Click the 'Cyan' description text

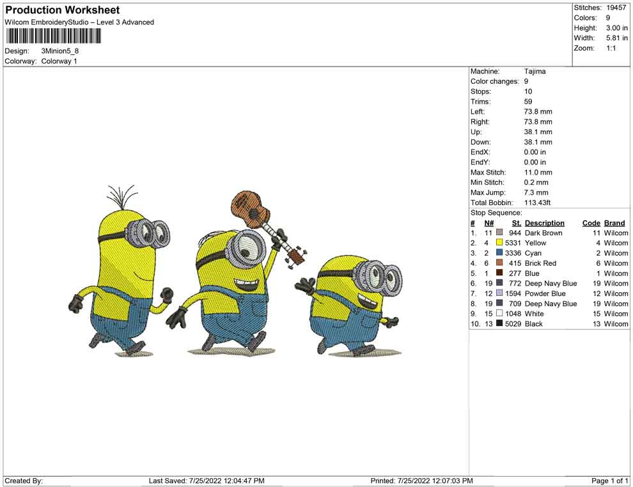533,252
